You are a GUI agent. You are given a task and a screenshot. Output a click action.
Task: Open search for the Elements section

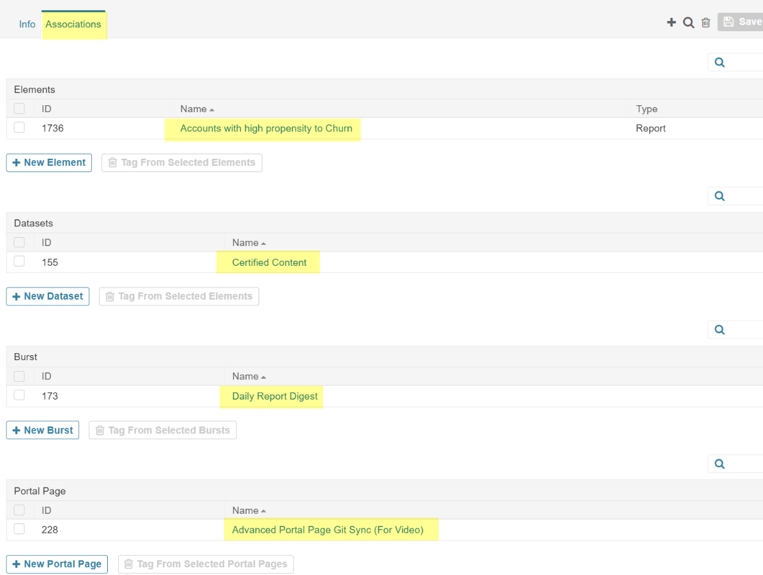(719, 62)
